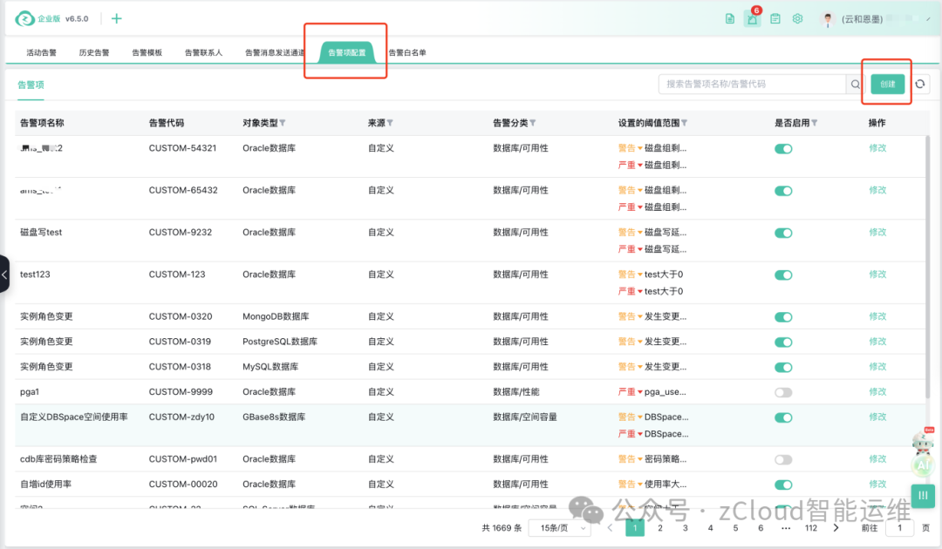Click the document icon in top bar

pyautogui.click(x=730, y=19)
